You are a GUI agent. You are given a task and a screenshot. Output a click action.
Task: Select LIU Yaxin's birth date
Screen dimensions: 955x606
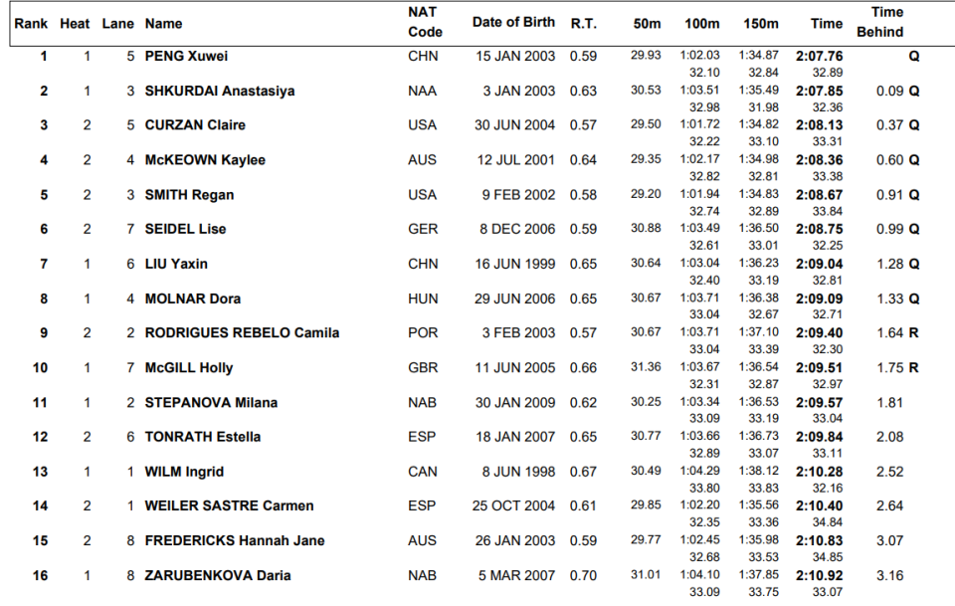(x=514, y=264)
